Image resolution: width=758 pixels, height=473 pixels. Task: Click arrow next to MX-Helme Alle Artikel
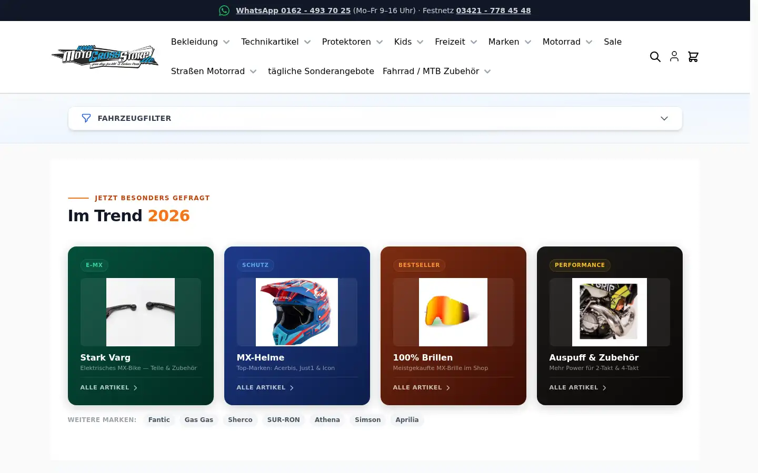292,388
